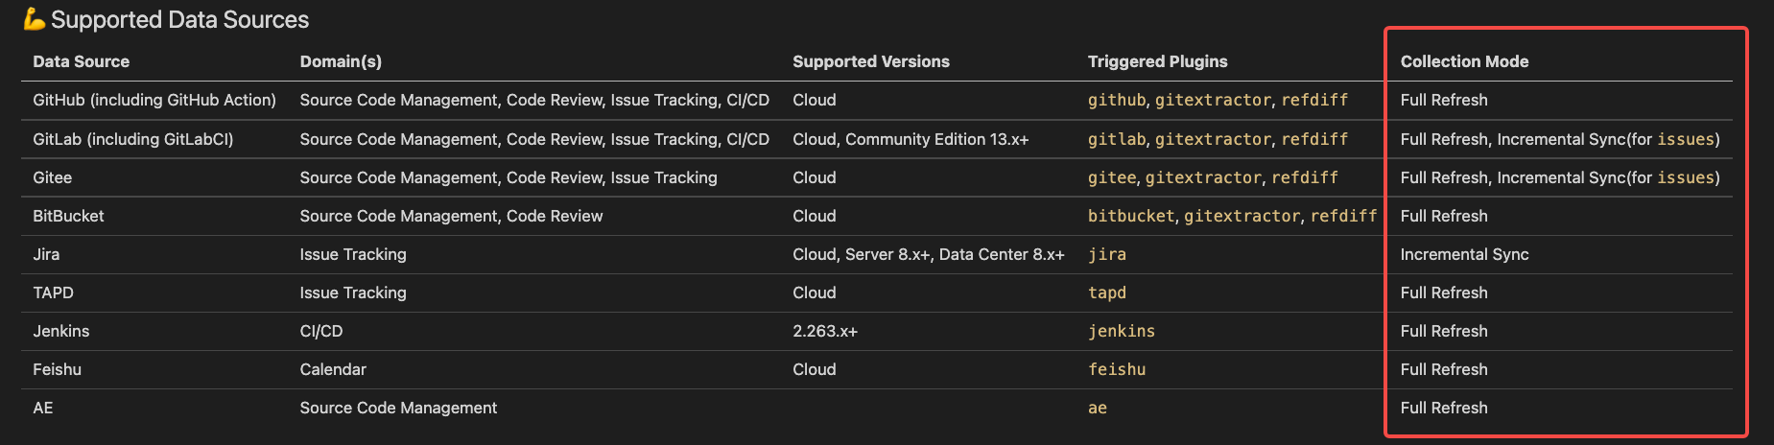
Task: Open the bitbucket plugin link
Action: (1131, 216)
